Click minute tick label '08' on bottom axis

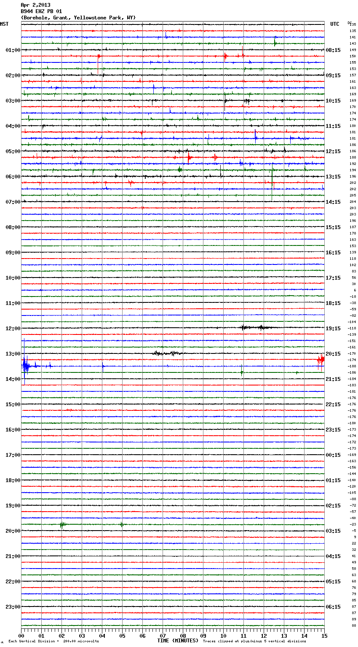click(183, 636)
